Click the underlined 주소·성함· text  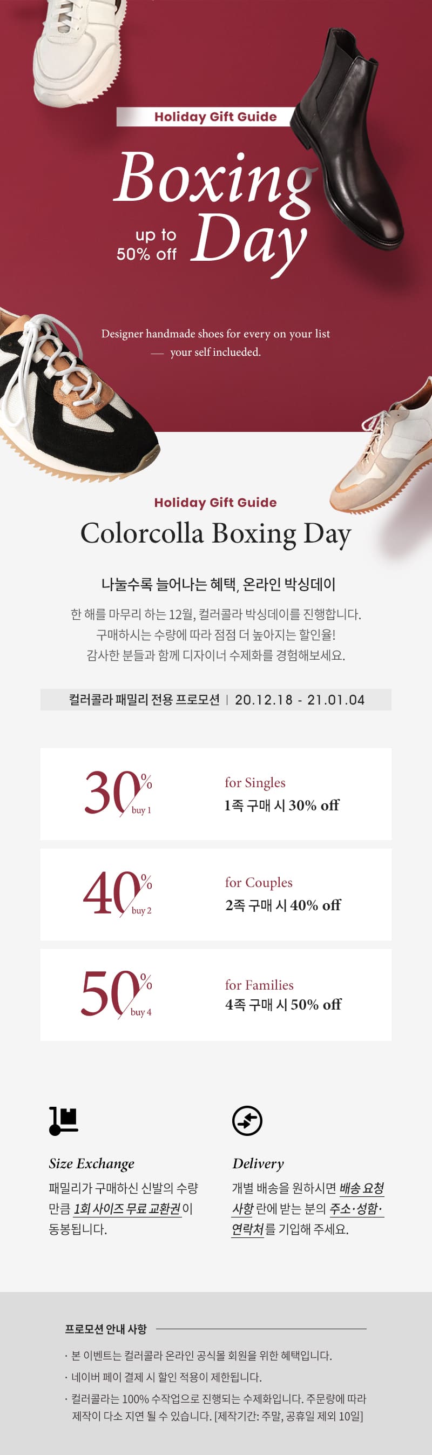click(x=356, y=1209)
